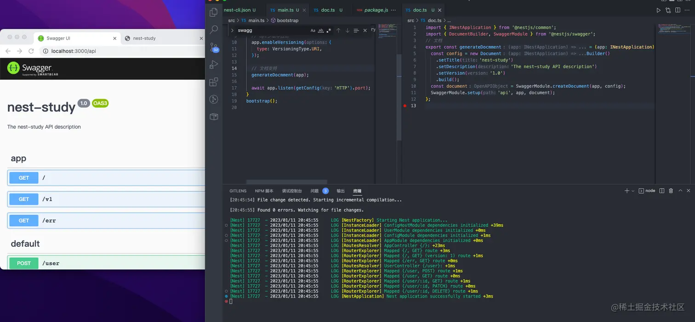Viewport: 695px width, 322px height.
Task: Collapse the default section in Swagger
Action: [x=25, y=244]
